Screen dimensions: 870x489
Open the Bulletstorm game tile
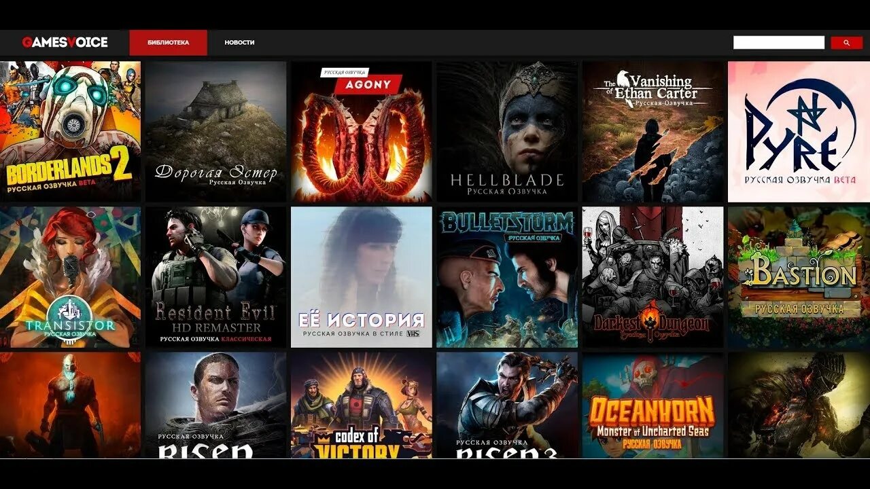507,277
